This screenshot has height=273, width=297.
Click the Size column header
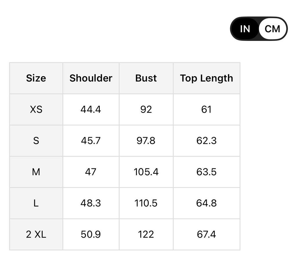[x=36, y=78]
